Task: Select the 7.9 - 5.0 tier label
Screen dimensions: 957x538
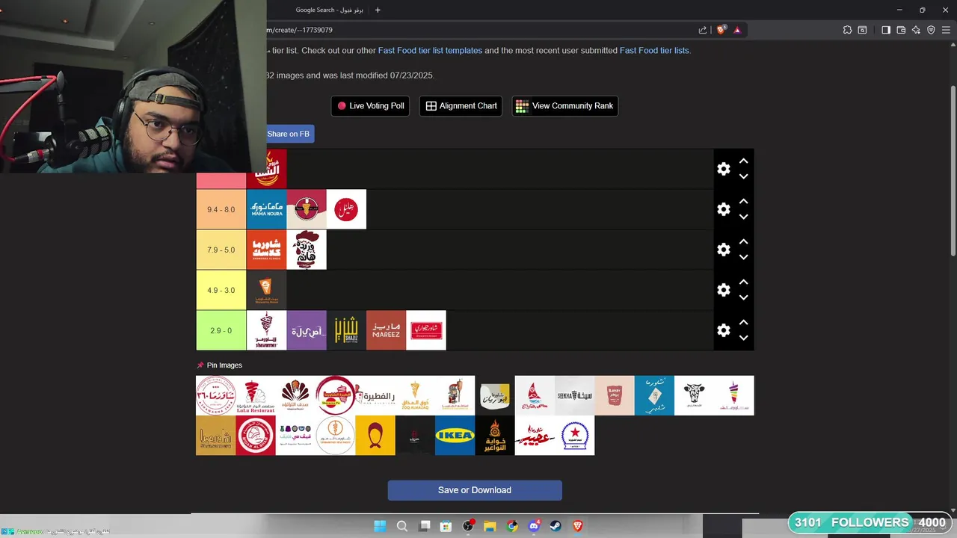Action: (221, 250)
